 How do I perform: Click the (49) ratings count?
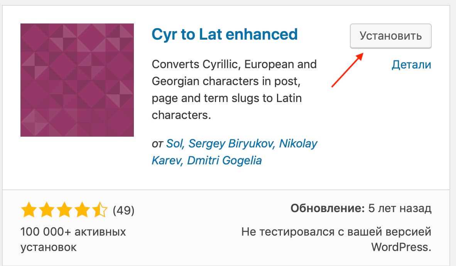[123, 210]
